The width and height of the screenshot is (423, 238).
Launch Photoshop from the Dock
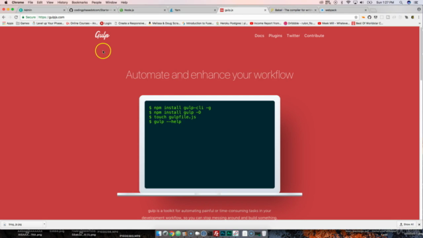point(223,233)
